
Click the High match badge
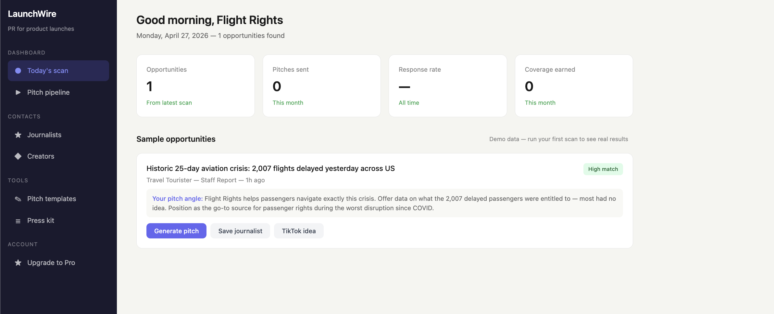coord(603,169)
